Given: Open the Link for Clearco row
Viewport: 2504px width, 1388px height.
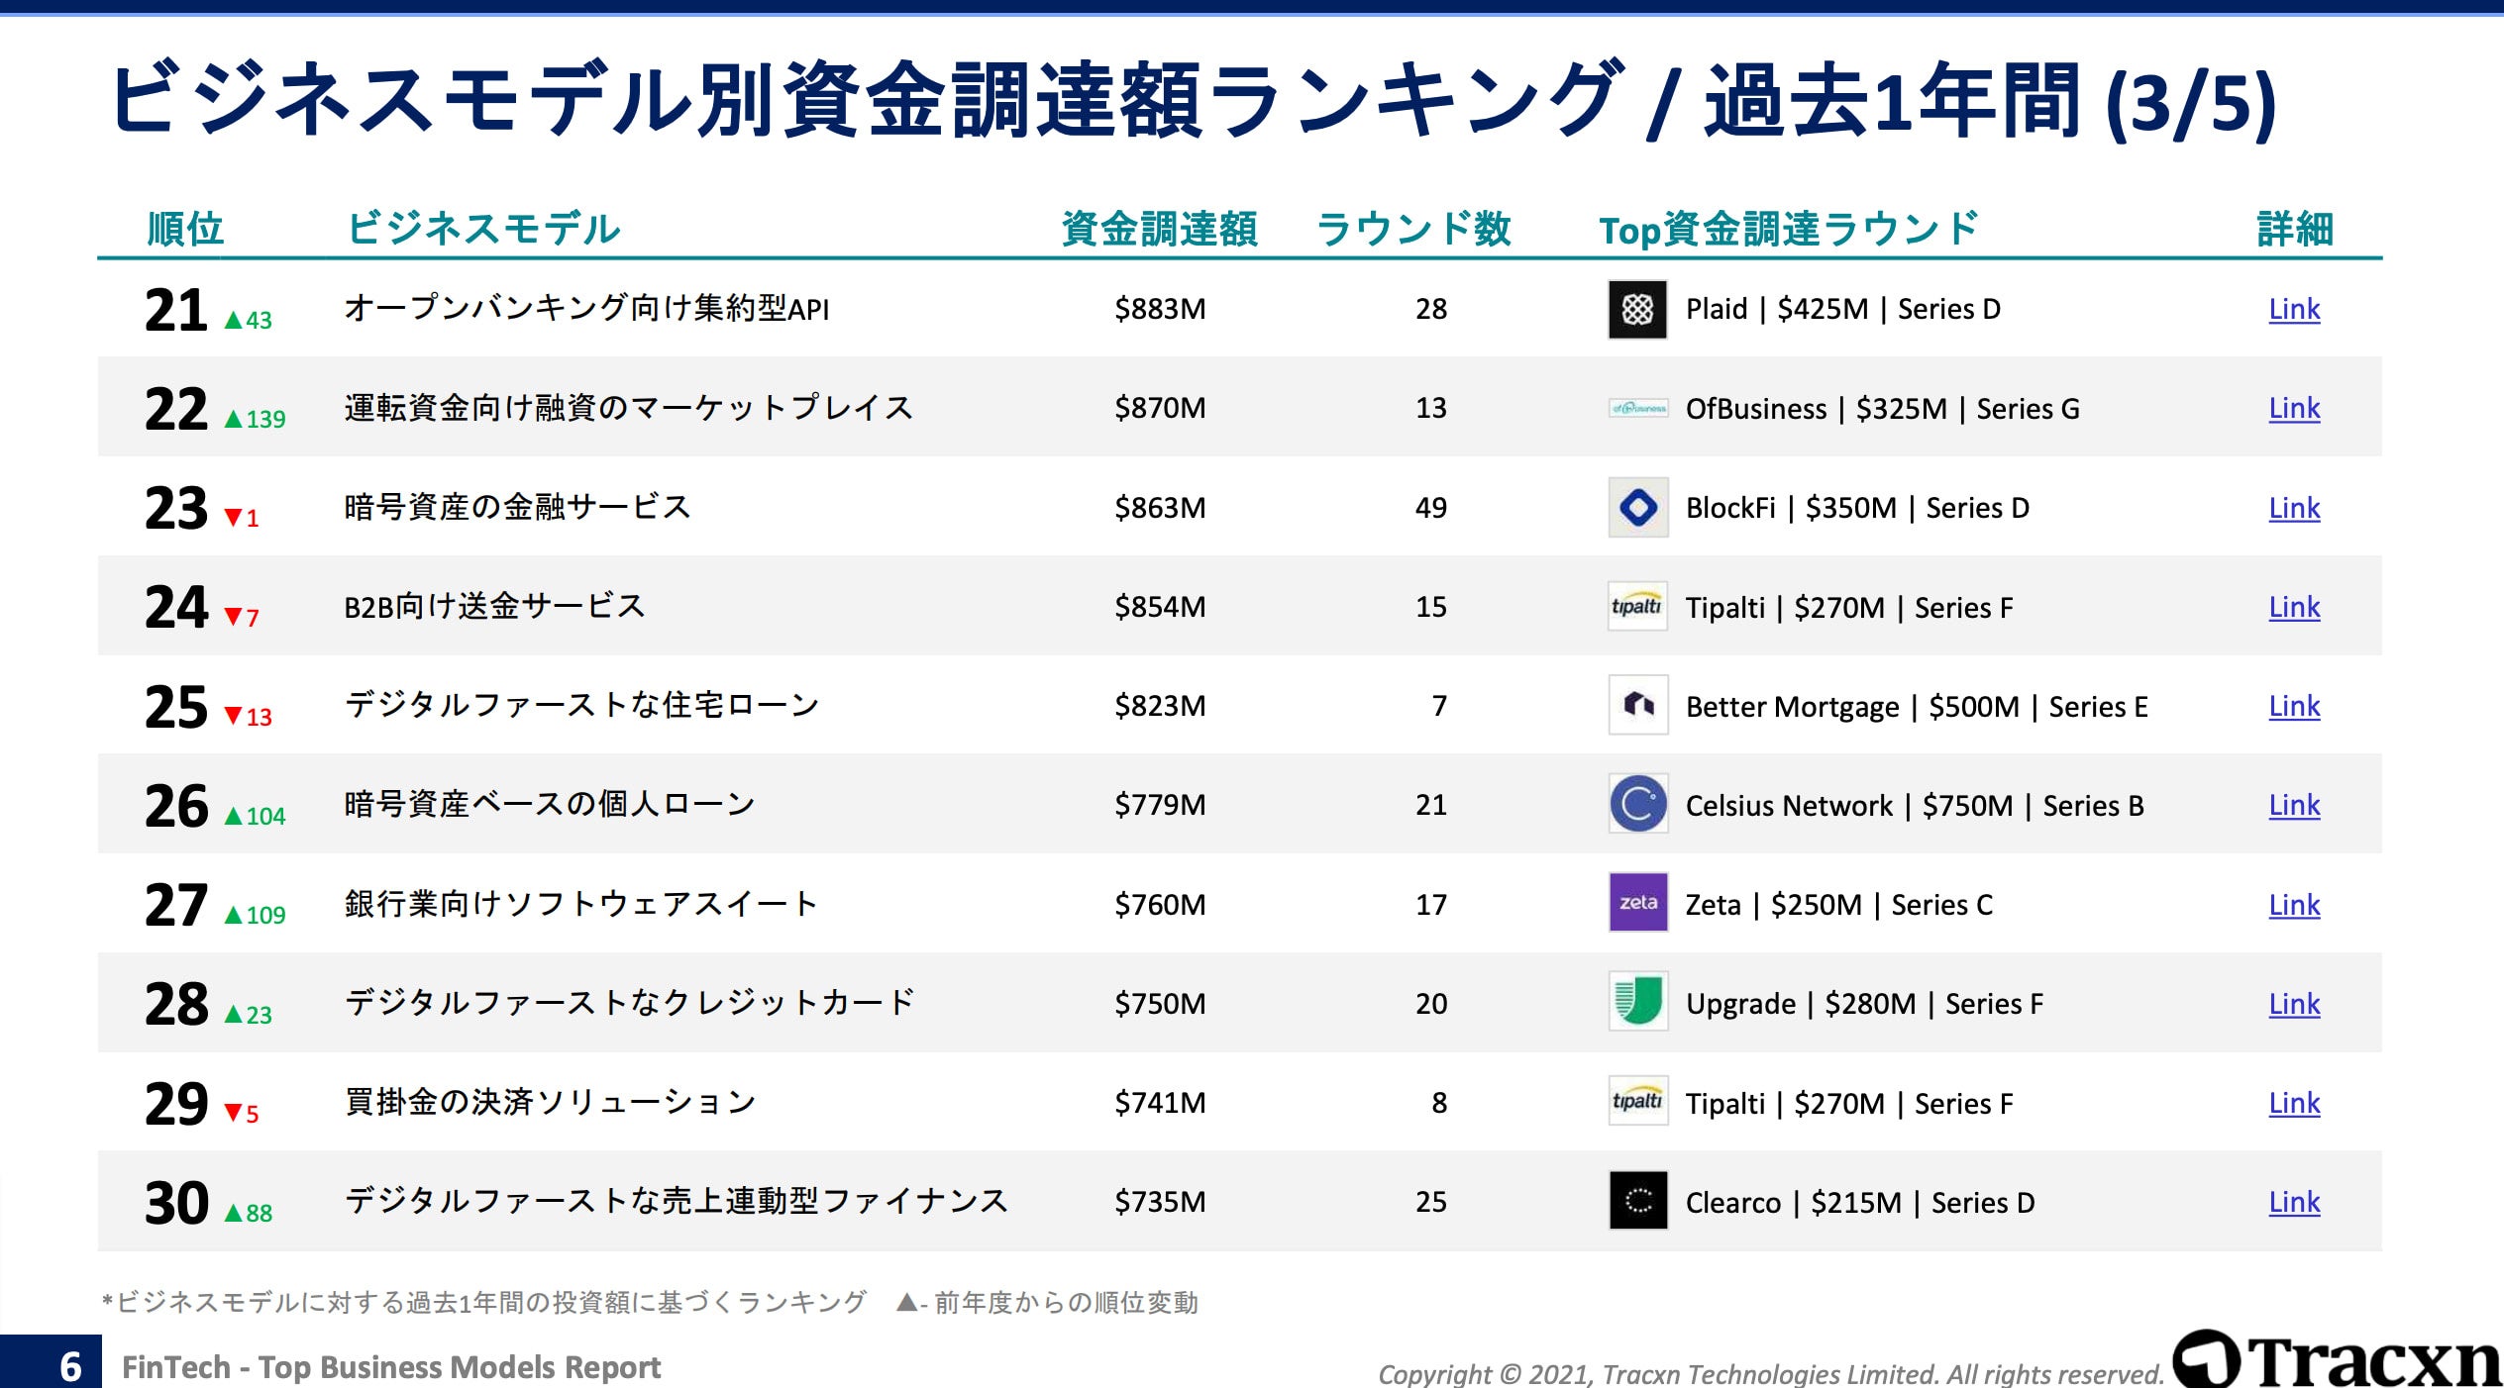Looking at the screenshot, I should (2293, 1203).
